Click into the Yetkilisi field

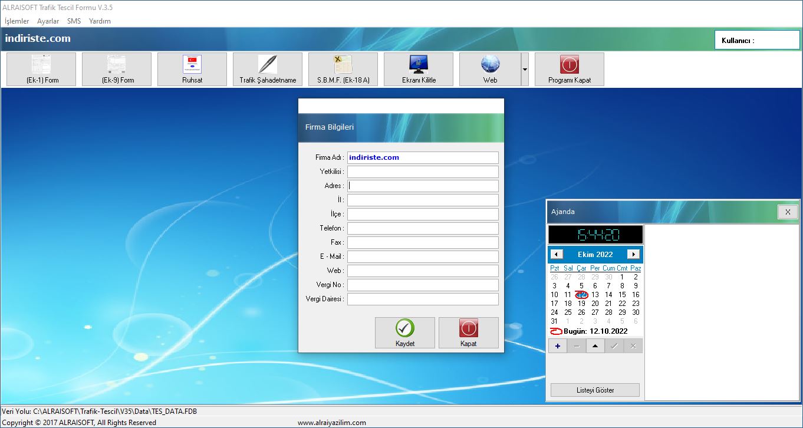[x=423, y=172]
